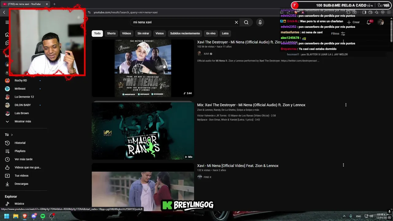Image resolution: width=393 pixels, height=221 pixels.
Task: Open the Brave VPN shield icon
Action: pos(383,12)
